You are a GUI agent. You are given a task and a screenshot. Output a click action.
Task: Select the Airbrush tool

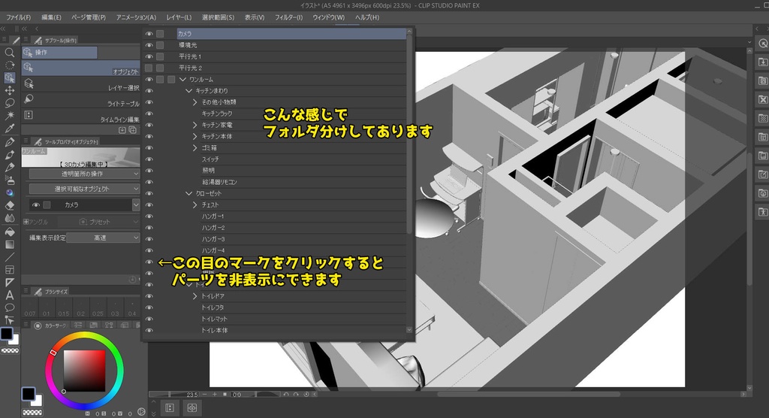tap(9, 180)
